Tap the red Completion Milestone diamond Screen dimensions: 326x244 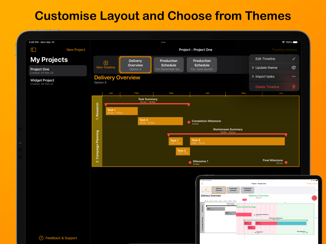[x=189, y=122]
